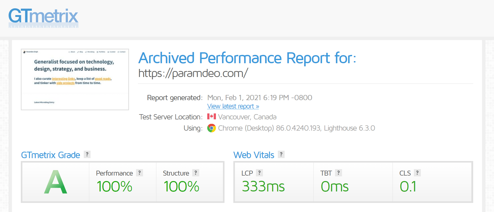Click the 0.1 CLS value

point(408,187)
